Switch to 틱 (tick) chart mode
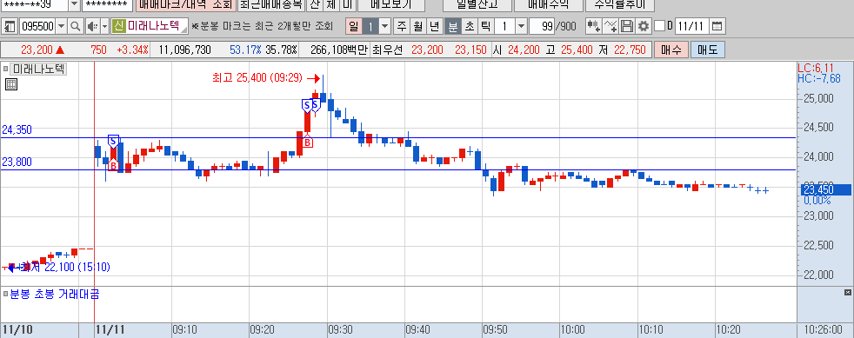This screenshot has height=338, width=854. point(486,26)
